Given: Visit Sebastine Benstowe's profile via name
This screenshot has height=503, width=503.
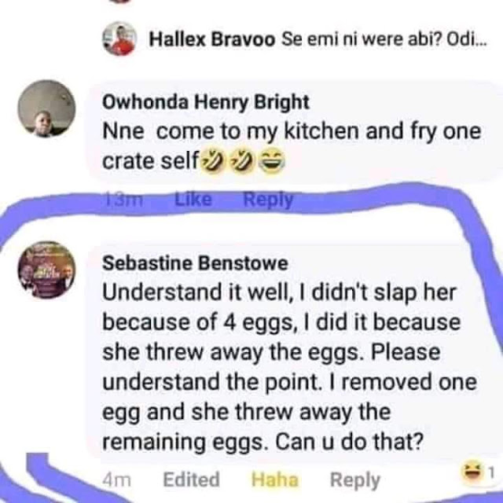Looking at the screenshot, I should [196, 263].
